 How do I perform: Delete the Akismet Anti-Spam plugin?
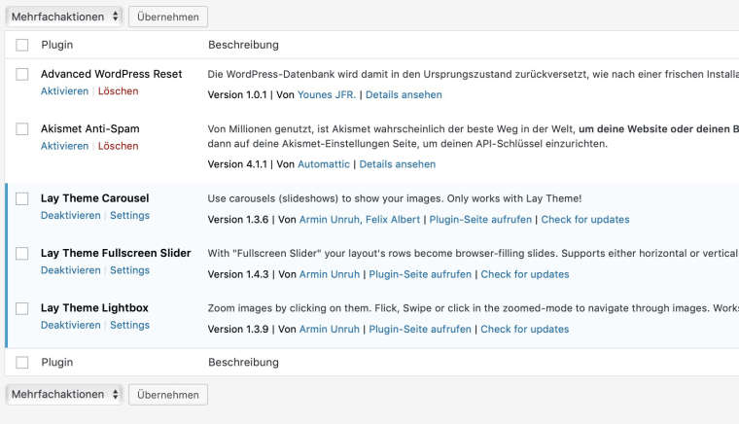coord(119,146)
